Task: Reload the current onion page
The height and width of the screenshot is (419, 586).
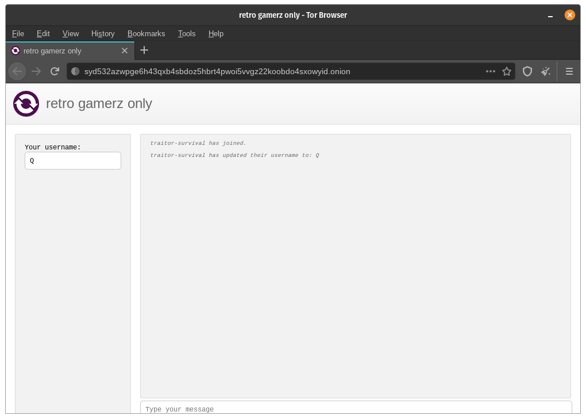Action: [x=55, y=71]
